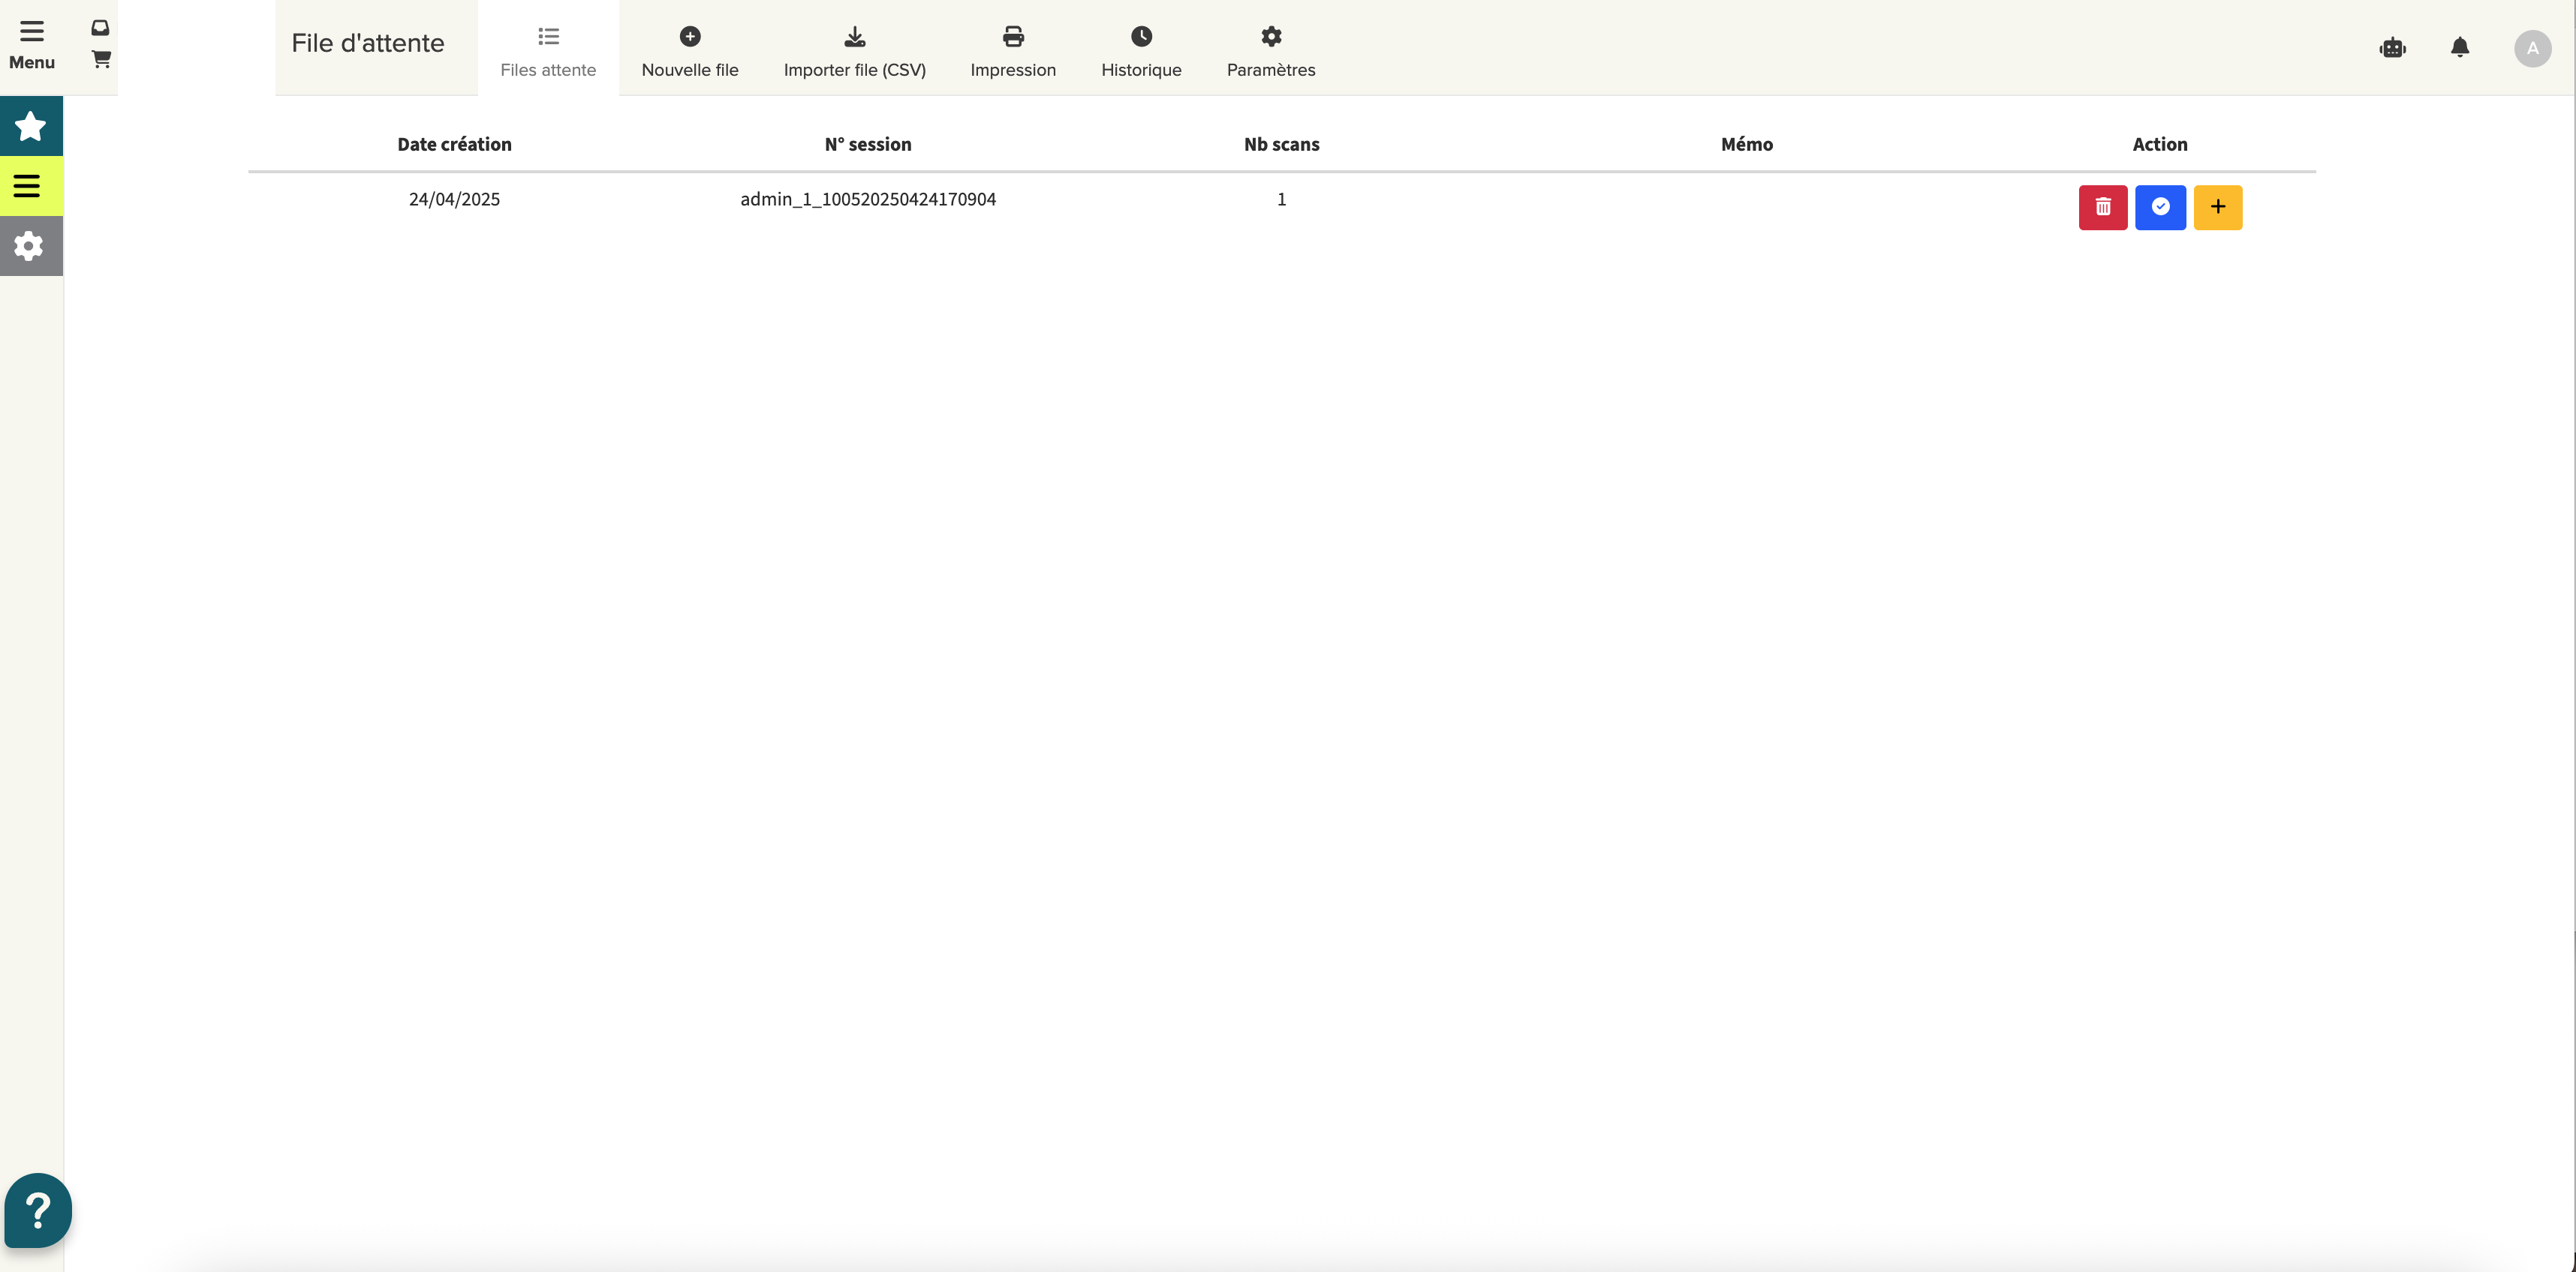Click Nb scans column header
Viewport: 2576px width, 1272px height.
[1281, 144]
